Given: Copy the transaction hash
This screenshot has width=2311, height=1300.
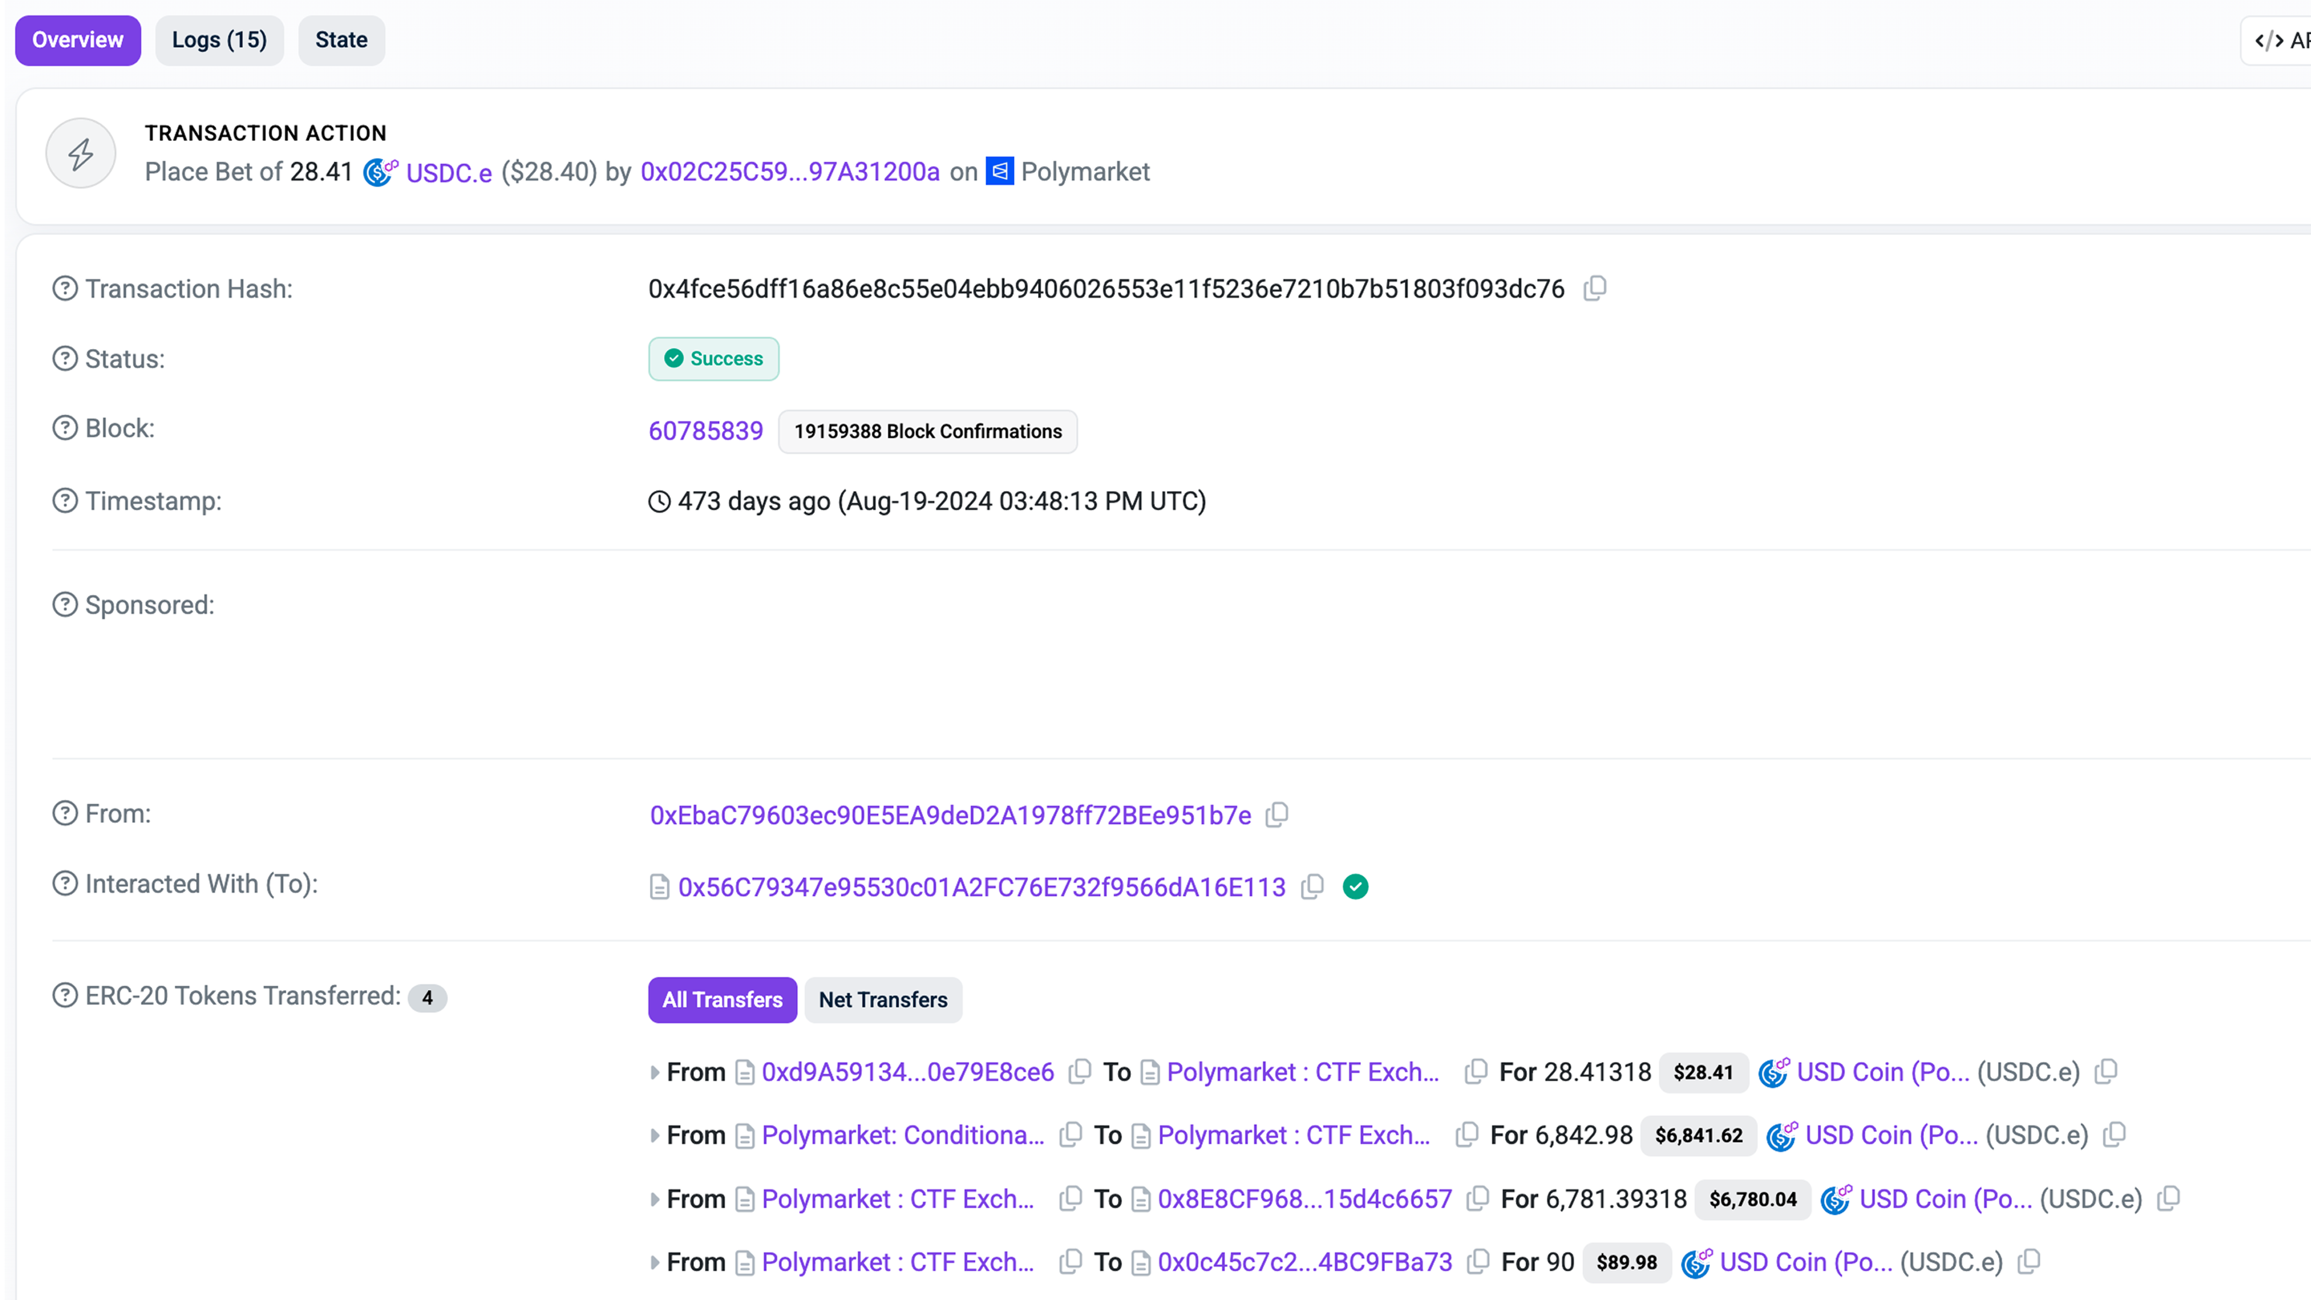Looking at the screenshot, I should coord(1594,289).
